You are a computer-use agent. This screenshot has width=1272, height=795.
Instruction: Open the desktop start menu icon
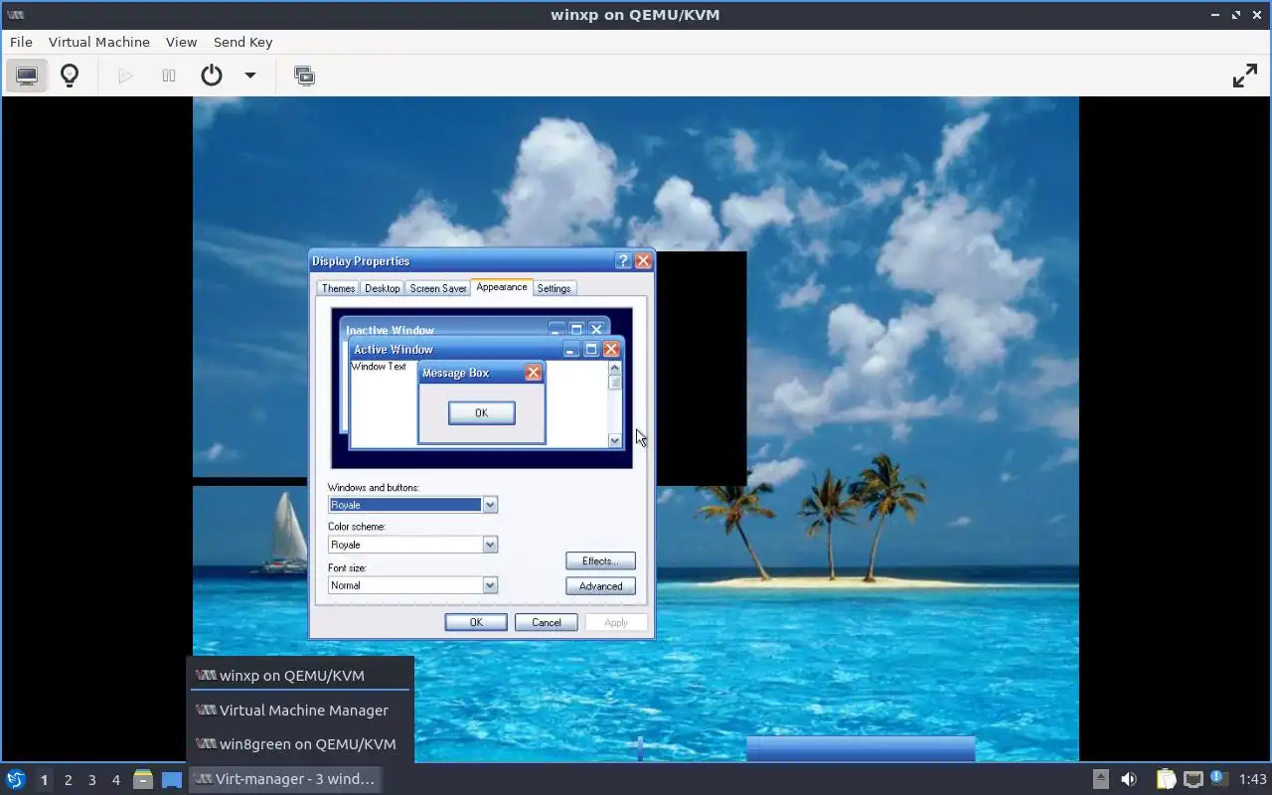coord(16,779)
